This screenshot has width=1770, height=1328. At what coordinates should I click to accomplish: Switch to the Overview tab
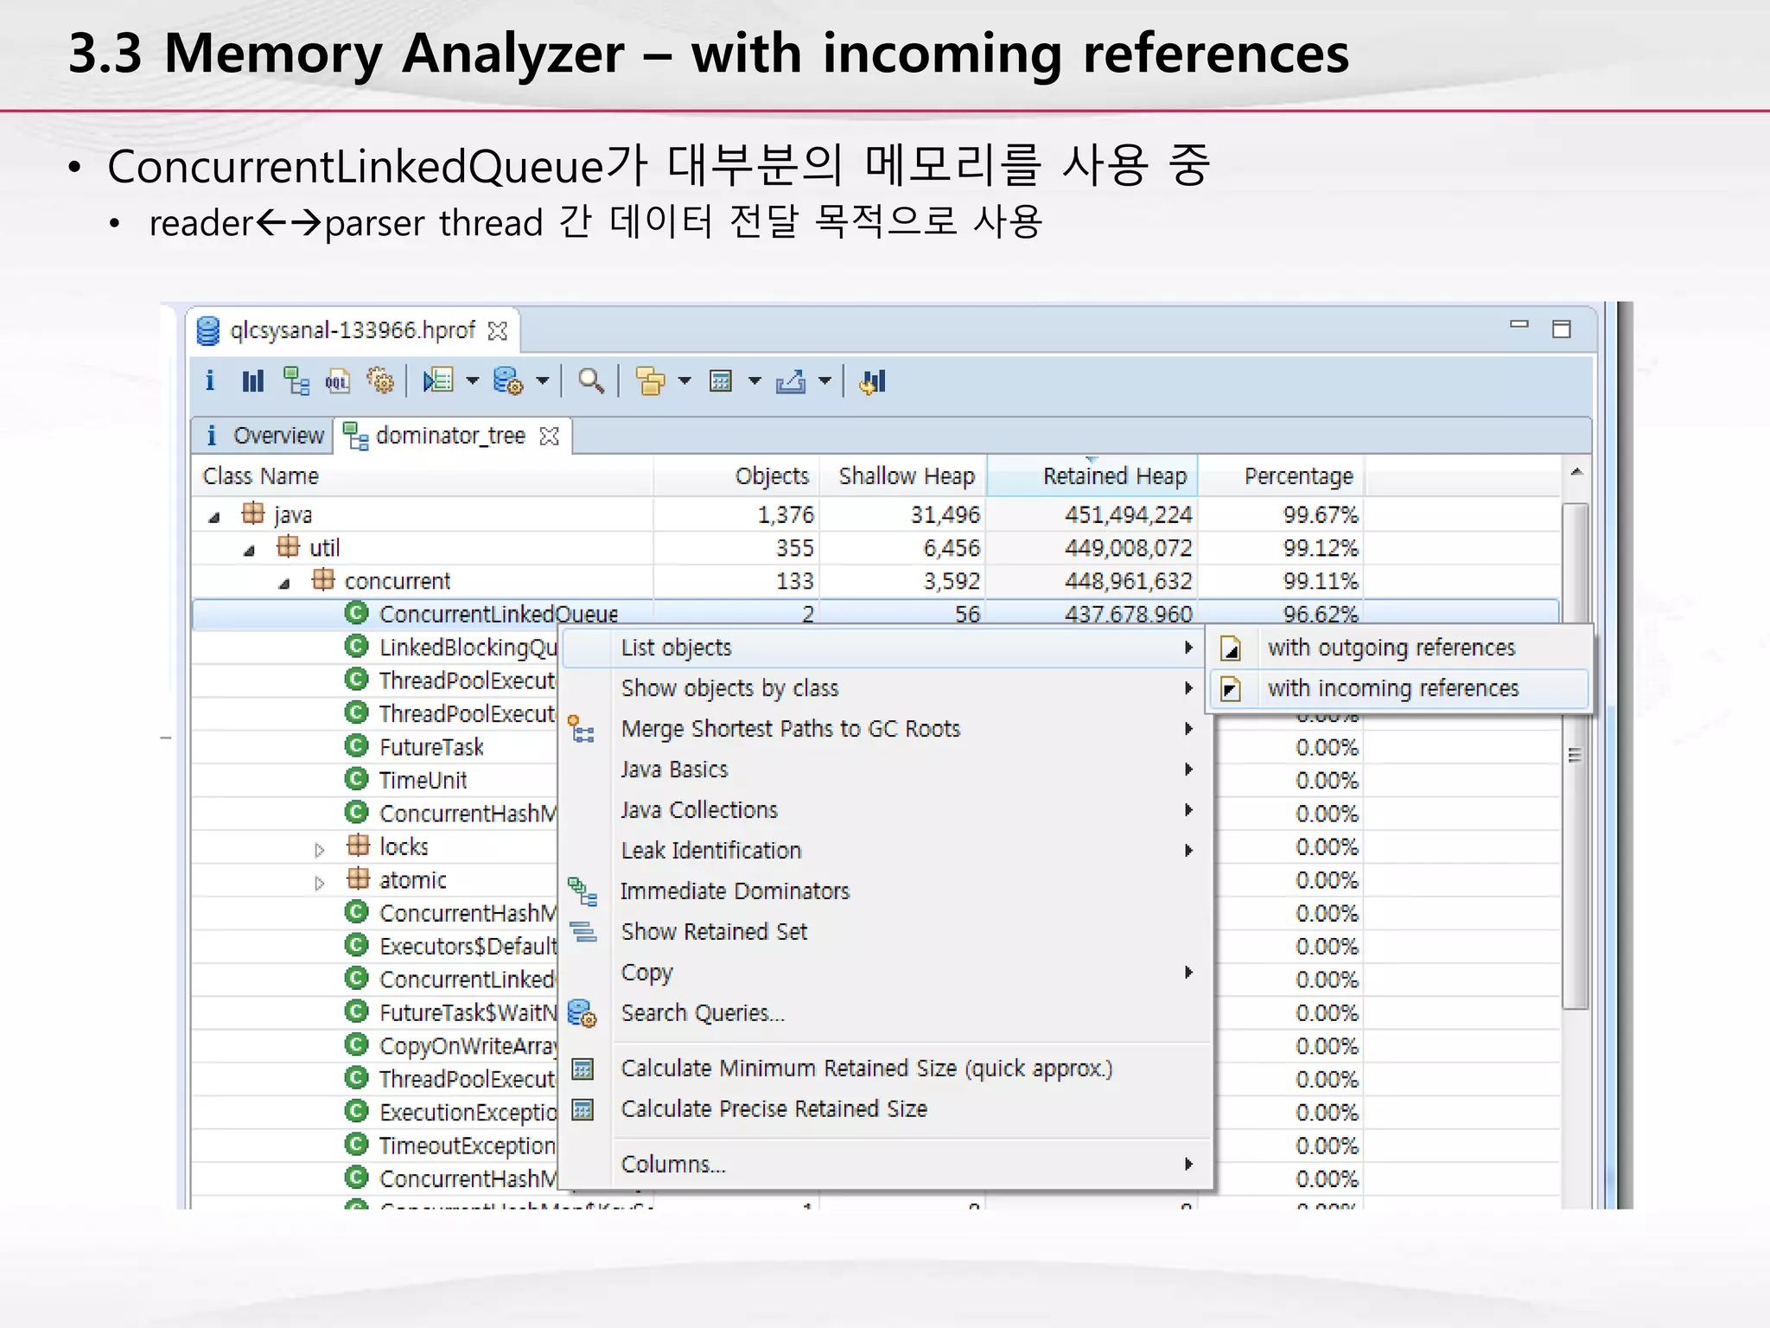pyautogui.click(x=264, y=435)
